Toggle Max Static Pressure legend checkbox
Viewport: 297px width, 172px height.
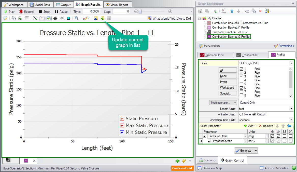pyautogui.click(x=122, y=126)
